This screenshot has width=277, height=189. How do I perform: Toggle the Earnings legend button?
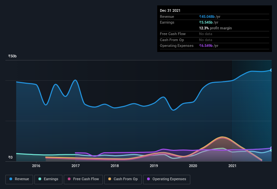[48, 179]
